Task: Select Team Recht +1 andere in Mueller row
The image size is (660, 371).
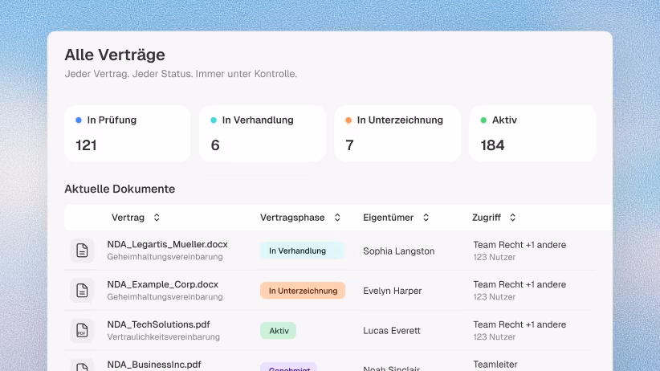Action: pos(519,245)
